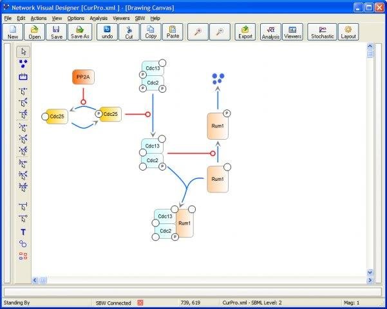Run the Layout gear button

[348, 32]
